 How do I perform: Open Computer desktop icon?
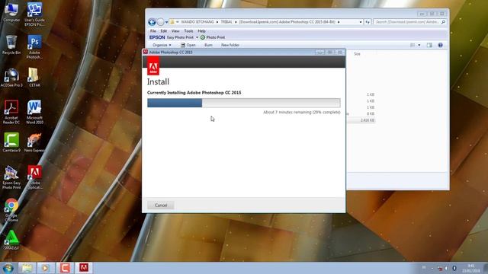(x=11, y=12)
